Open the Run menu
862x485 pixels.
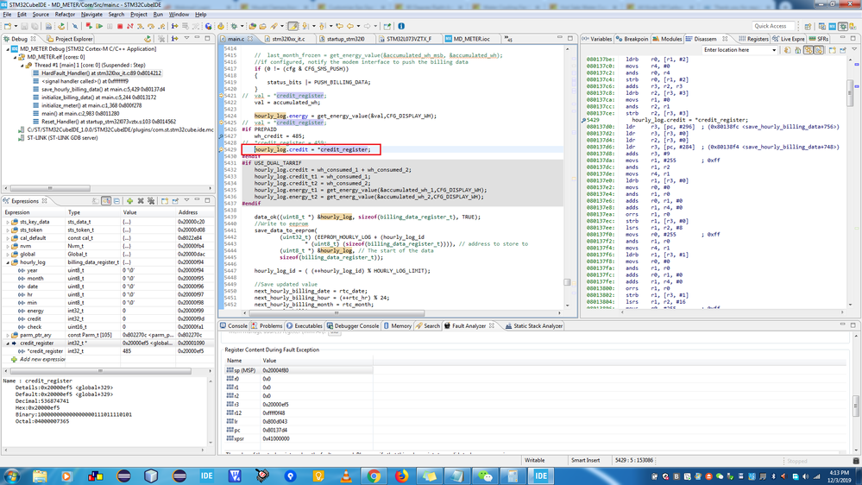tap(158, 15)
